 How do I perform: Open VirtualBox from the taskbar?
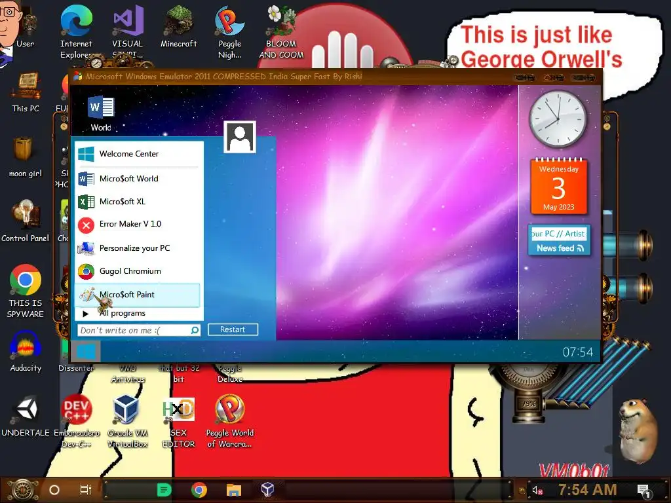click(x=267, y=490)
